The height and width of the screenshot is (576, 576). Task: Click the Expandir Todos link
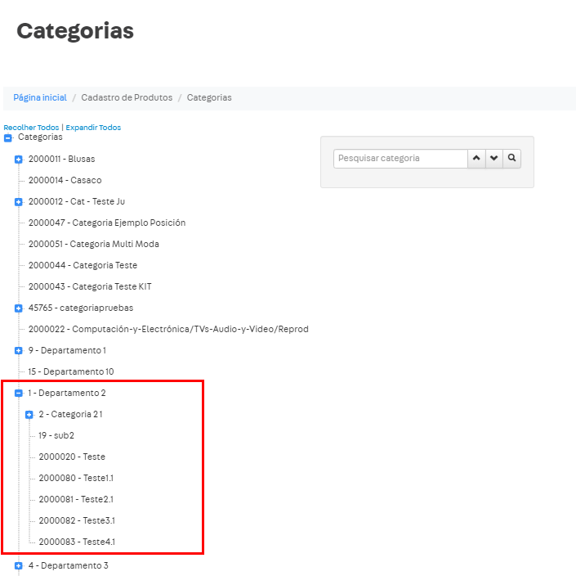[93, 128]
